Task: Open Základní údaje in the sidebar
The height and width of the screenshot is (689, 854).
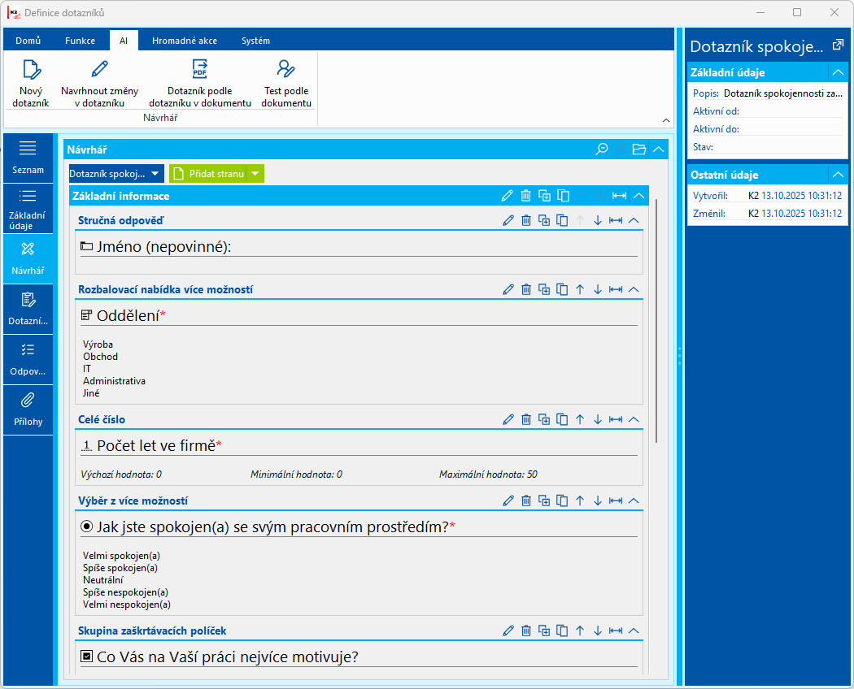Action: click(x=28, y=209)
